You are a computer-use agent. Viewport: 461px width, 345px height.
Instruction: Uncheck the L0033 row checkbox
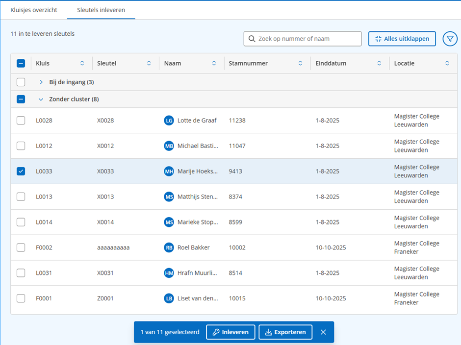click(x=21, y=171)
